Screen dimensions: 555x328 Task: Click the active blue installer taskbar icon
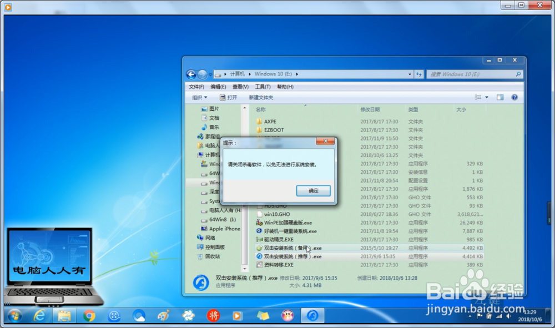pos(312,316)
